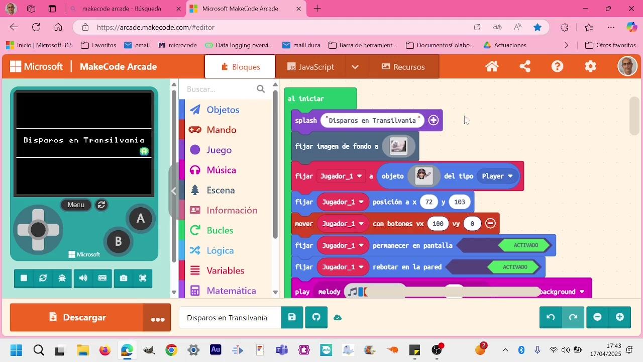Open the Variables toolbox category
The height and width of the screenshot is (362, 643).
click(227, 270)
